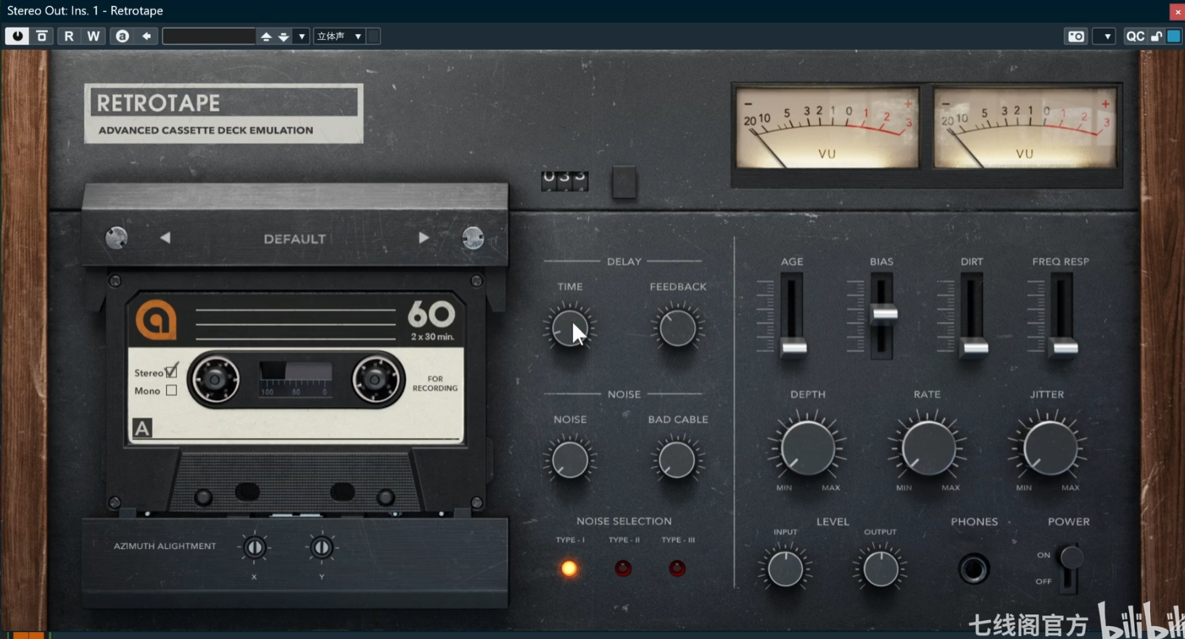Open the 立体声 routing dropdown
The width and height of the screenshot is (1185, 639).
point(339,36)
